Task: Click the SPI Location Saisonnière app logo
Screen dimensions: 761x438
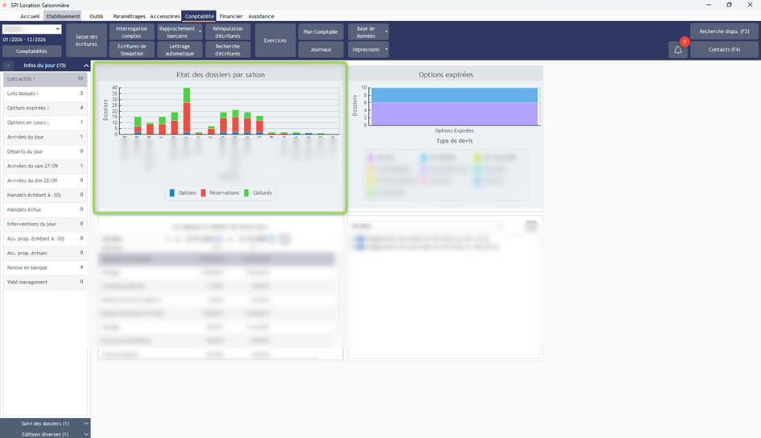Action: [x=6, y=5]
